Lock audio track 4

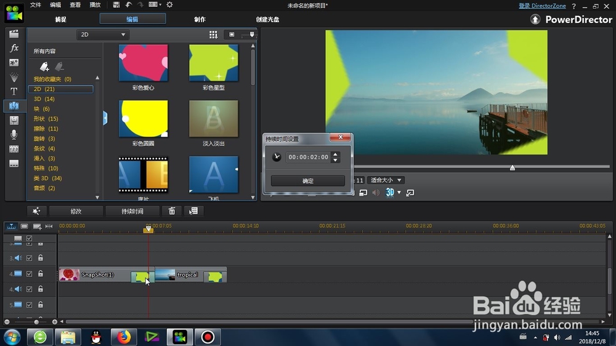point(41,289)
